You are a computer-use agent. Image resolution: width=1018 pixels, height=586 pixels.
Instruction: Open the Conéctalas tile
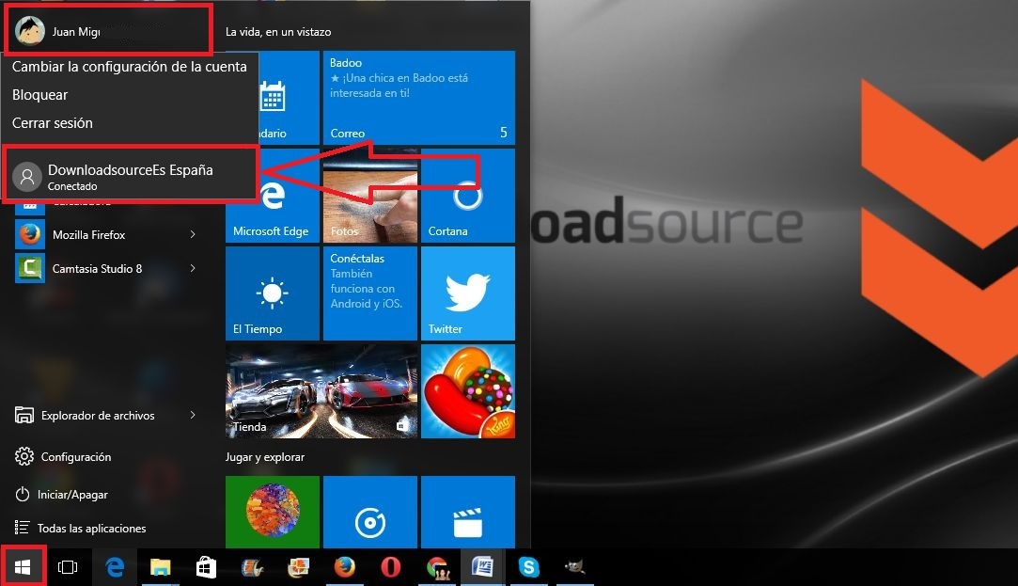pyautogui.click(x=370, y=293)
